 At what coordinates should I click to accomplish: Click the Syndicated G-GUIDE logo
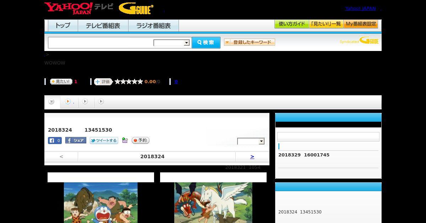359,41
